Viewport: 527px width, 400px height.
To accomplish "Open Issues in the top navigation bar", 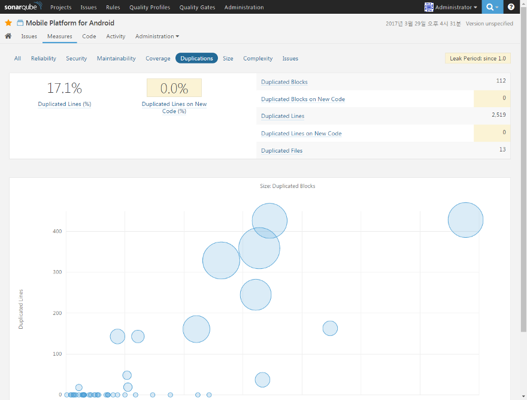I will [89, 7].
